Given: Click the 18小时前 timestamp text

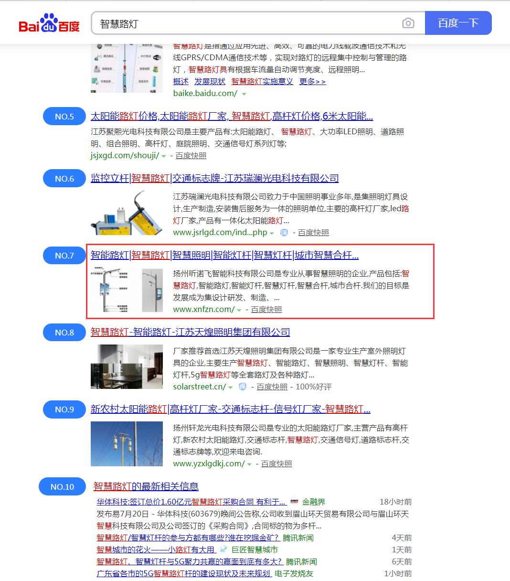Looking at the screenshot, I should click(x=395, y=502).
